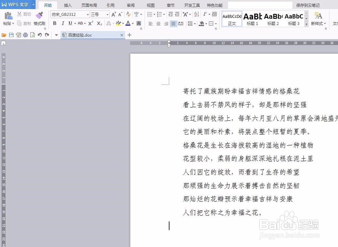The image size is (338, 247).
Task: Toggle superscript X² formatting
Action: [x=91, y=23]
